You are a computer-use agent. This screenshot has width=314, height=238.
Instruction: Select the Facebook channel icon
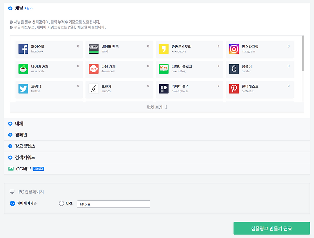(24, 49)
